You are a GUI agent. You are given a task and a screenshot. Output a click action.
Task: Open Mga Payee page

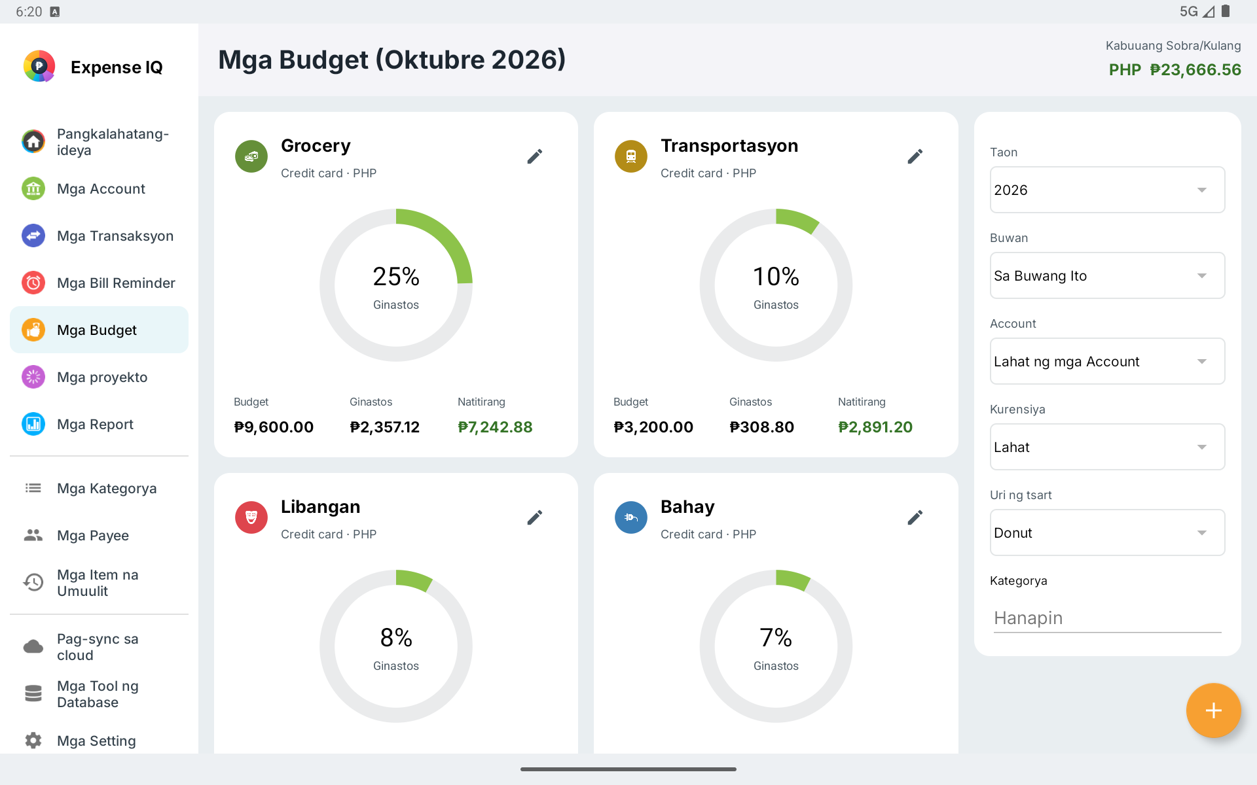coord(99,536)
